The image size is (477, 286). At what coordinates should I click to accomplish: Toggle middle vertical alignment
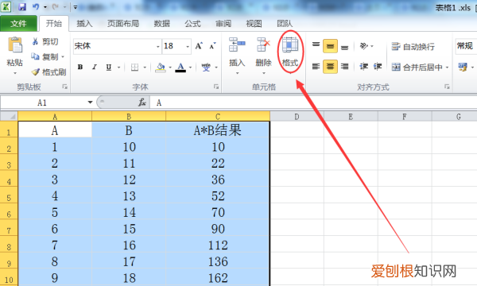point(330,46)
